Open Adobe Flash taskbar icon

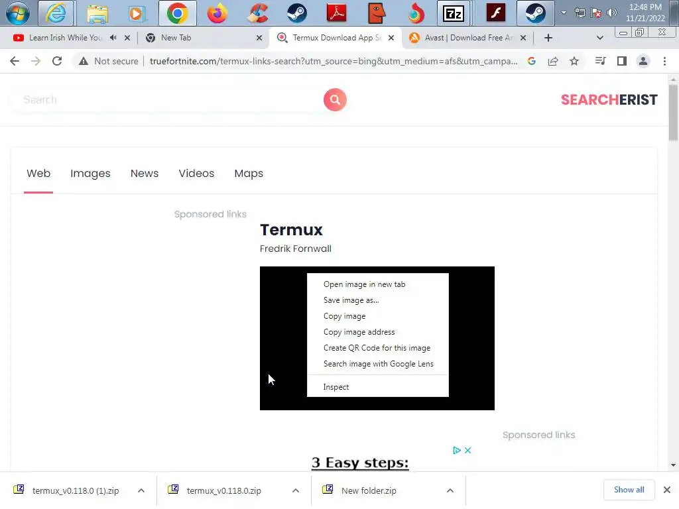pos(495,13)
